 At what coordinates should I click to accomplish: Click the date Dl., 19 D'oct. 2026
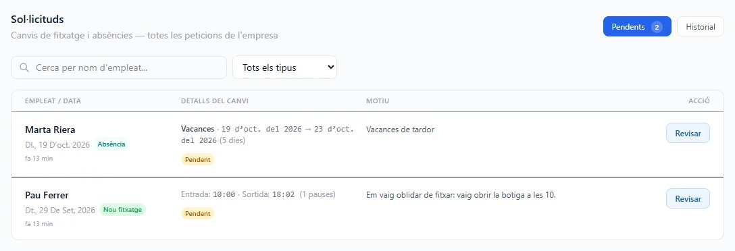click(x=57, y=144)
